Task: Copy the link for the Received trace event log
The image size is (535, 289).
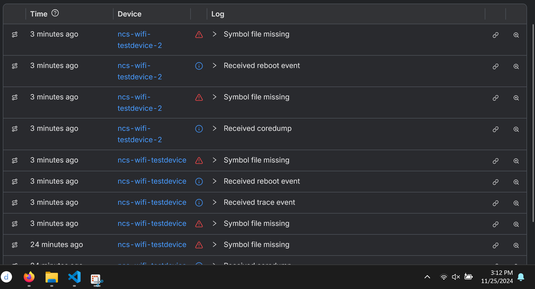Action: point(496,203)
